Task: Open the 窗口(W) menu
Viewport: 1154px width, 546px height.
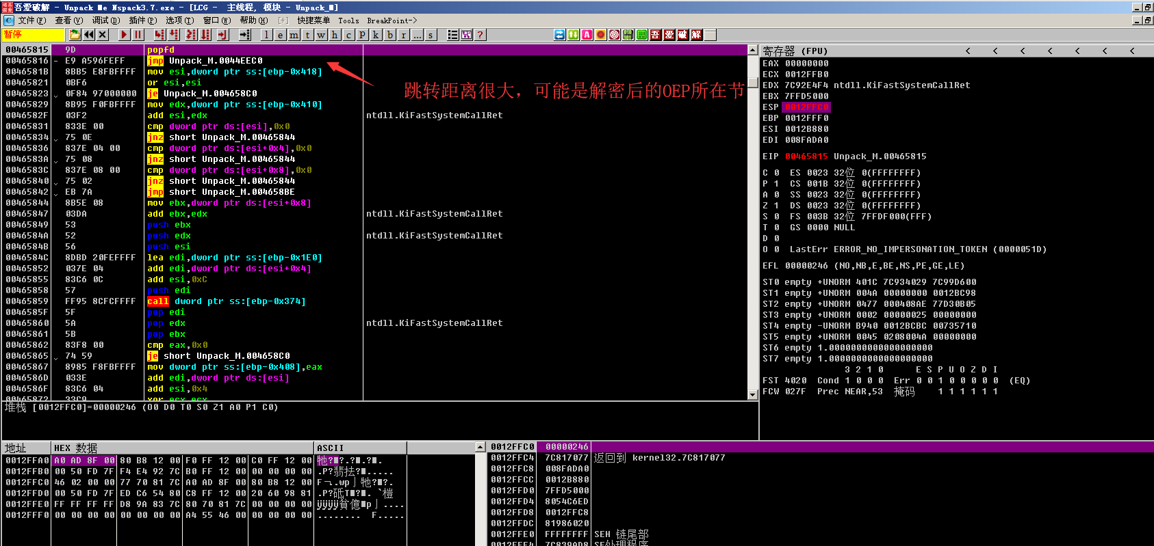Action: coord(217,21)
